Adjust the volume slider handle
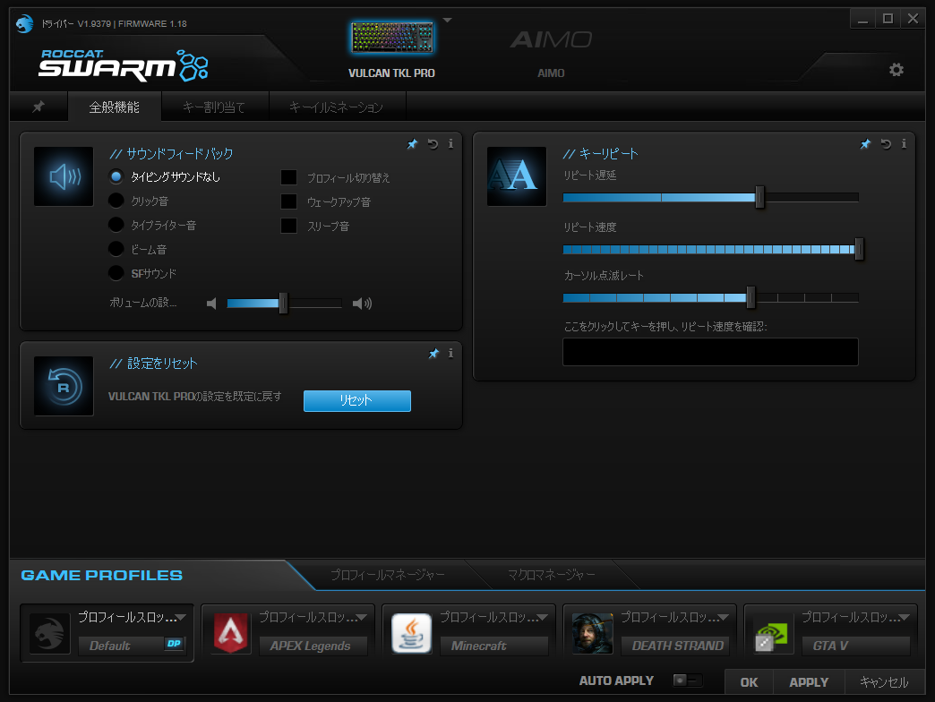 click(283, 304)
